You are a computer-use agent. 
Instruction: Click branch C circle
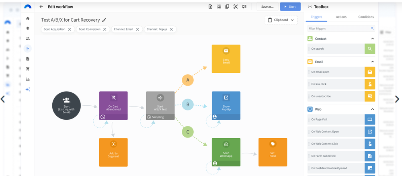[188, 132]
